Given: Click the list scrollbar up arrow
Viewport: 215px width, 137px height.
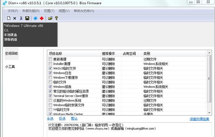Looking at the screenshot, I should (209, 53).
